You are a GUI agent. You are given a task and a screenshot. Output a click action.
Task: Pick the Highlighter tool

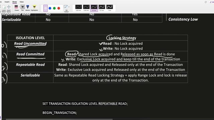(x=34, y=8)
